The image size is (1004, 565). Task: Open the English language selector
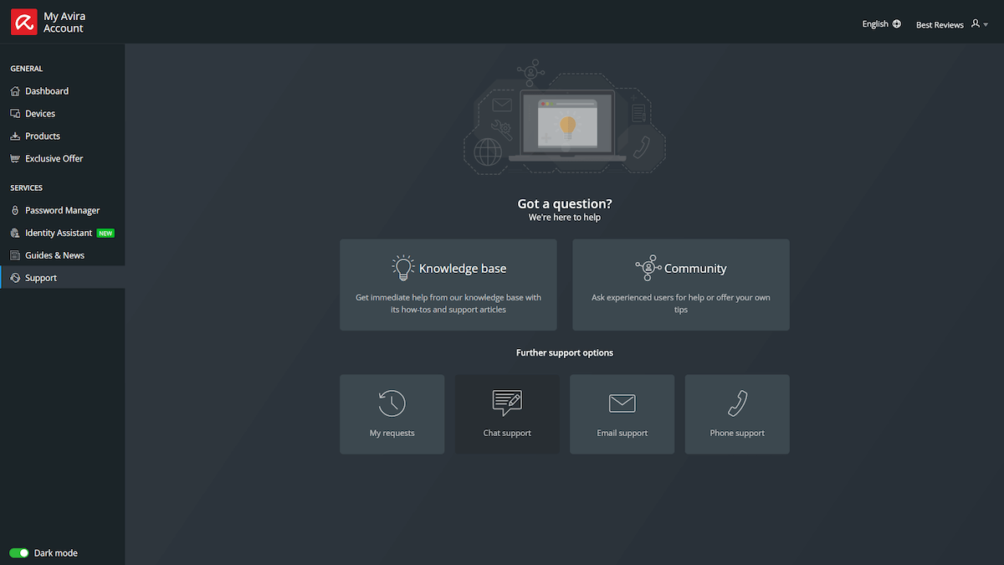coord(881,23)
